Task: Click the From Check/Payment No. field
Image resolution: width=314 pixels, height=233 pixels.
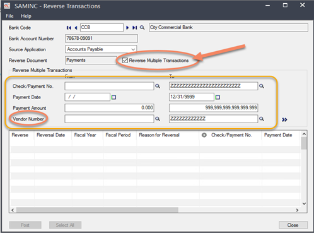Action: (109, 86)
